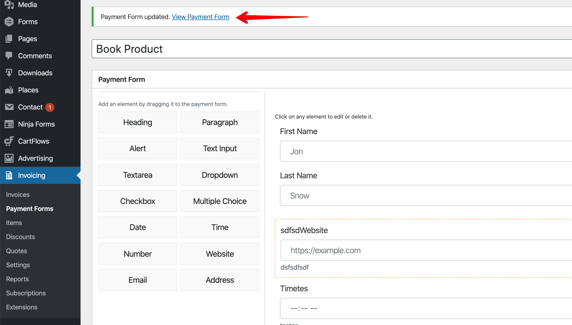The image size is (572, 325).
Task: Open Ninja Forms
Action: tap(36, 124)
